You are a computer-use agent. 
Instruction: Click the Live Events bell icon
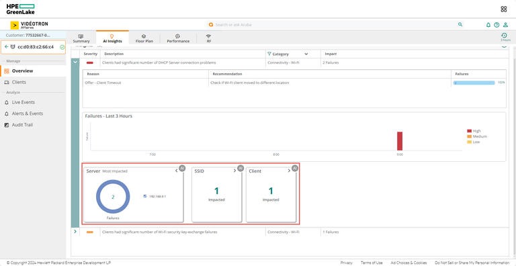(7, 102)
